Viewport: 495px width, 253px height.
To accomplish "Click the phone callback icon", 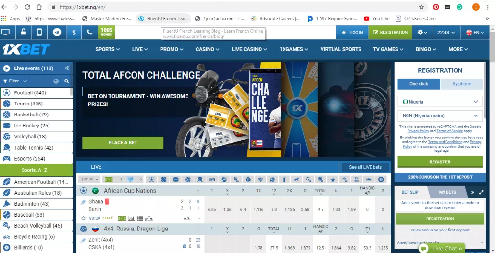I will click(90, 32).
